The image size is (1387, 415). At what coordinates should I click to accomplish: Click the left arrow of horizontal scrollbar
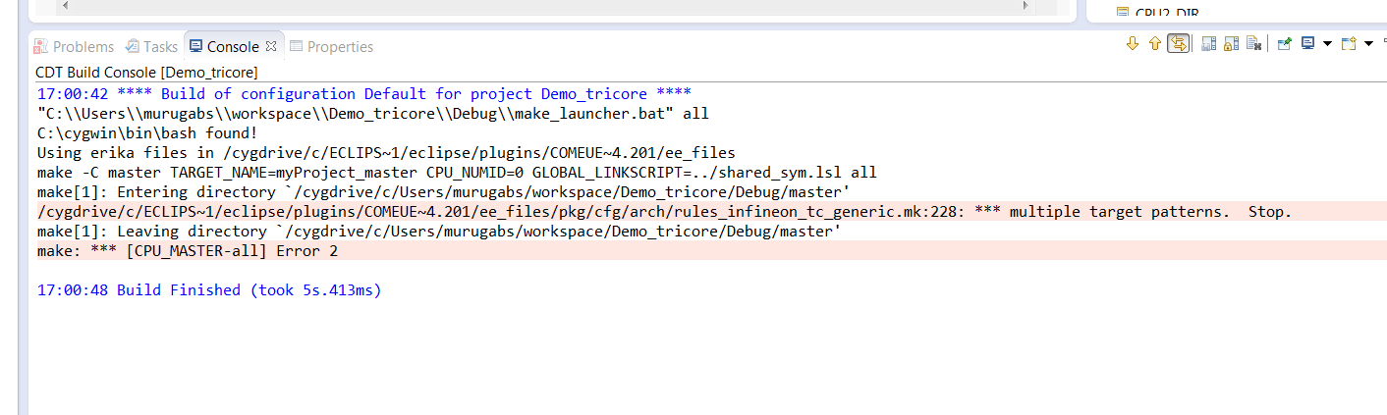pyautogui.click(x=65, y=6)
